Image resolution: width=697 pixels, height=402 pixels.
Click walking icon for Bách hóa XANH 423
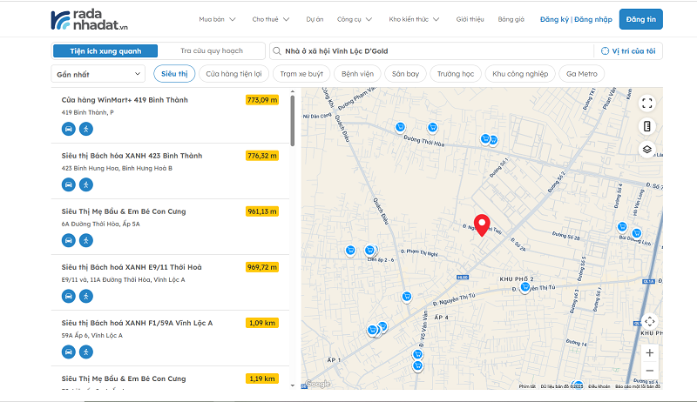(86, 184)
